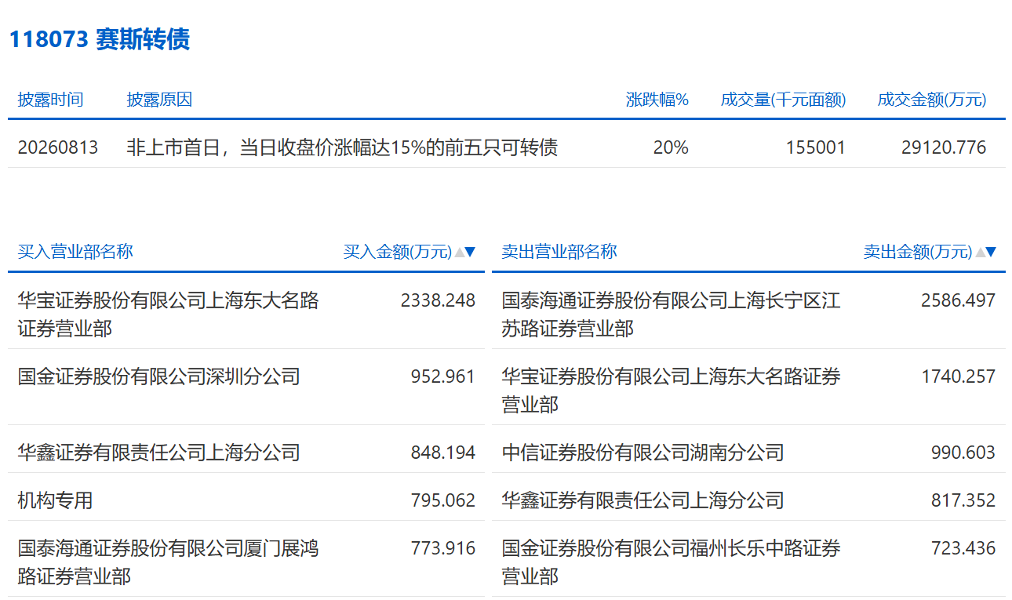Screen dimensions: 1012x600
Task: Click the buy amount 2338.248
Action: tap(438, 300)
